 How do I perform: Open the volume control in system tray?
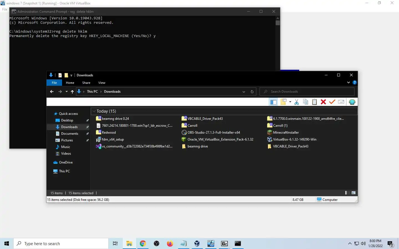point(363,243)
